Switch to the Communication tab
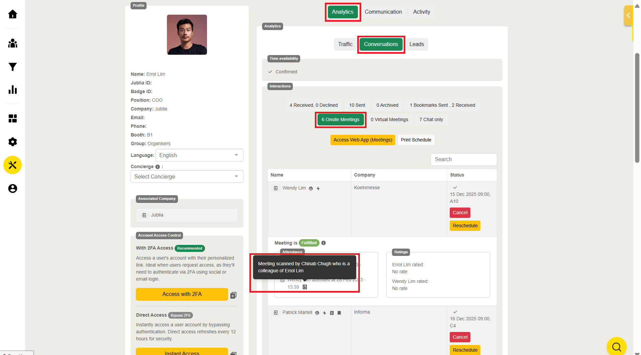Screen dimensions: 641x355 (x=383, y=12)
